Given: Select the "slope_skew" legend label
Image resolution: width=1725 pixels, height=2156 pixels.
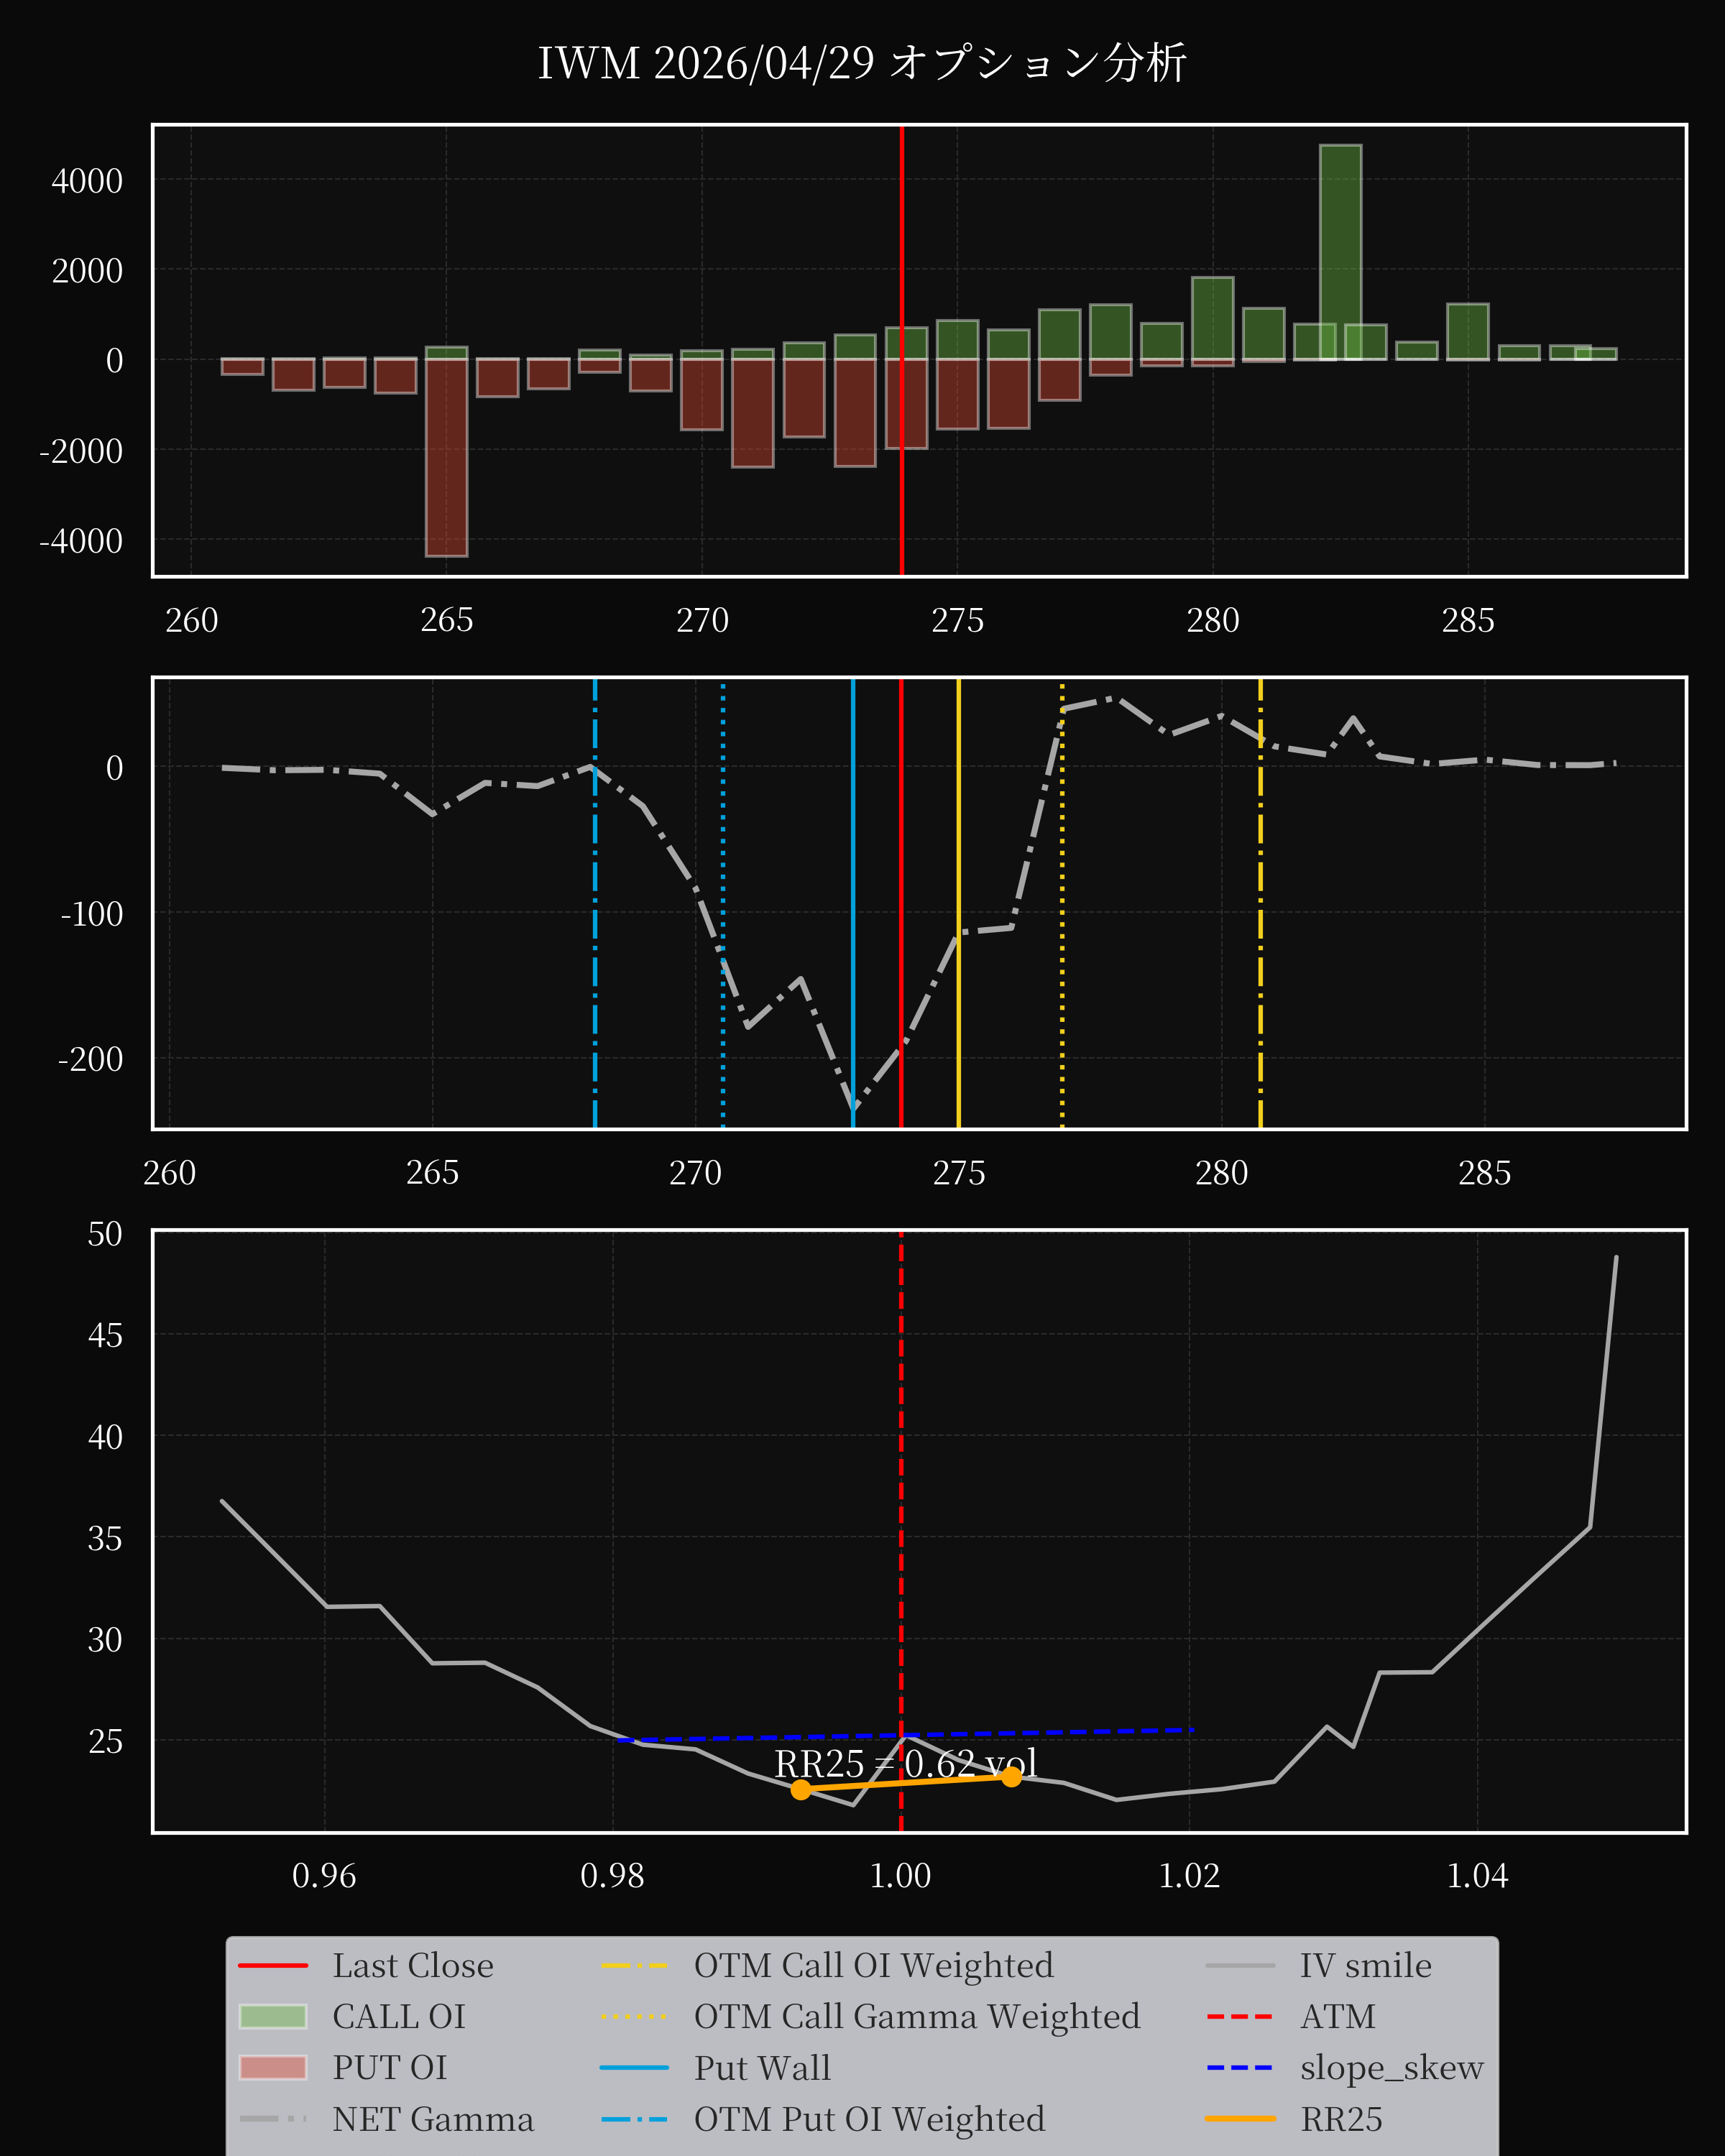Looking at the screenshot, I should (1392, 2068).
